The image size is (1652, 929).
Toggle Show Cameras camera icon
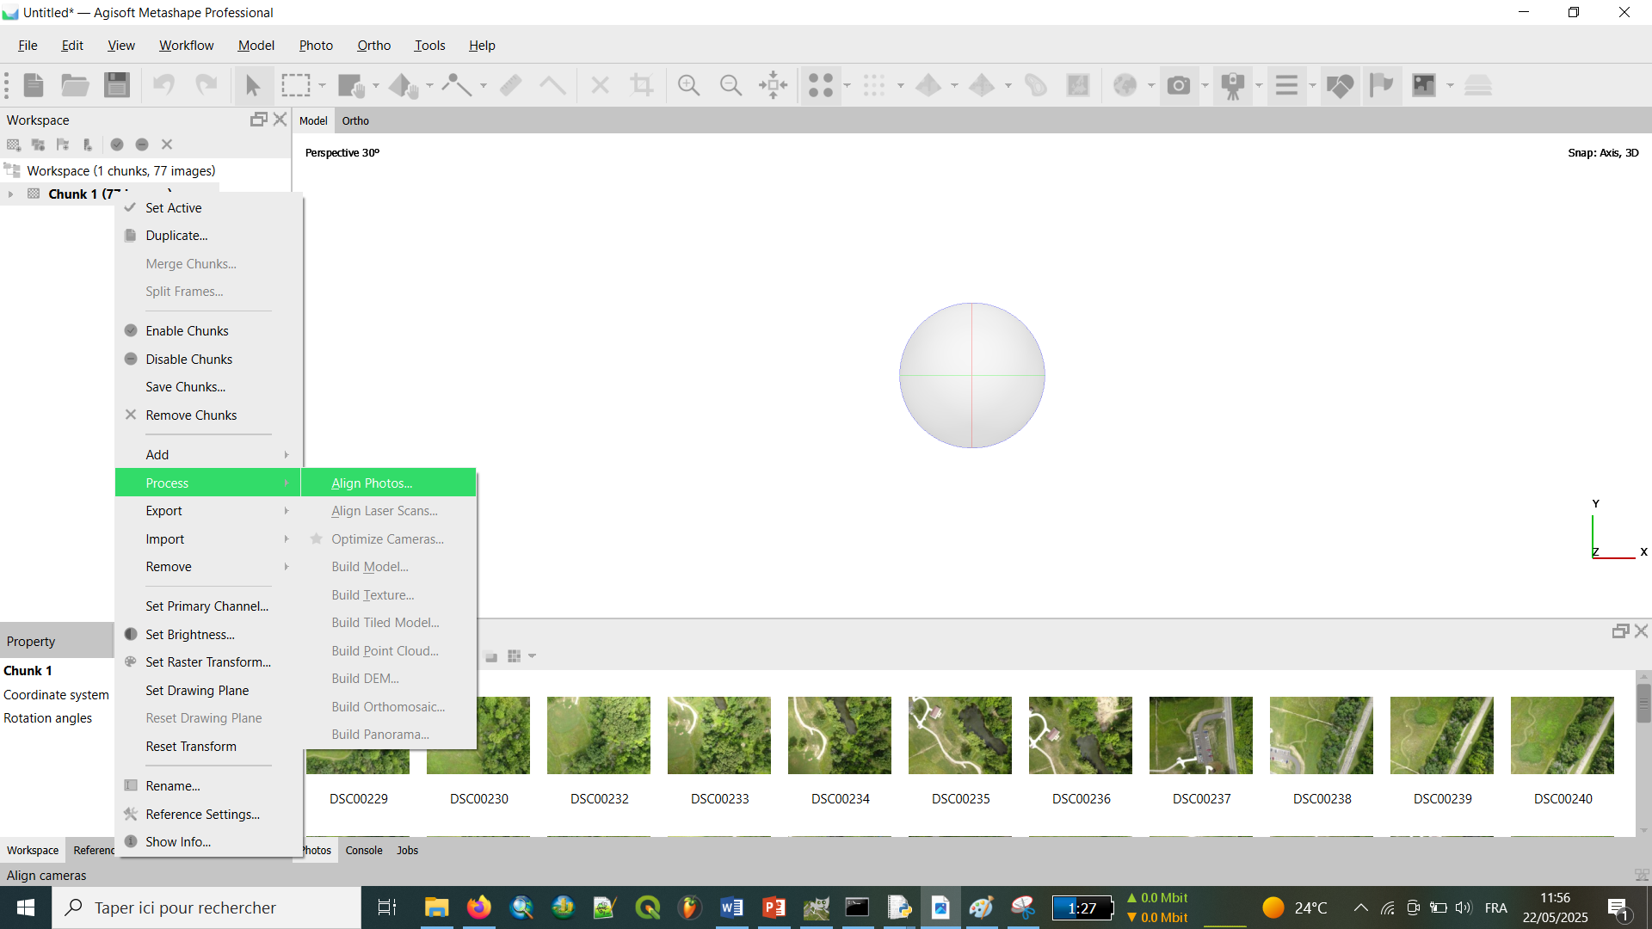1178,85
